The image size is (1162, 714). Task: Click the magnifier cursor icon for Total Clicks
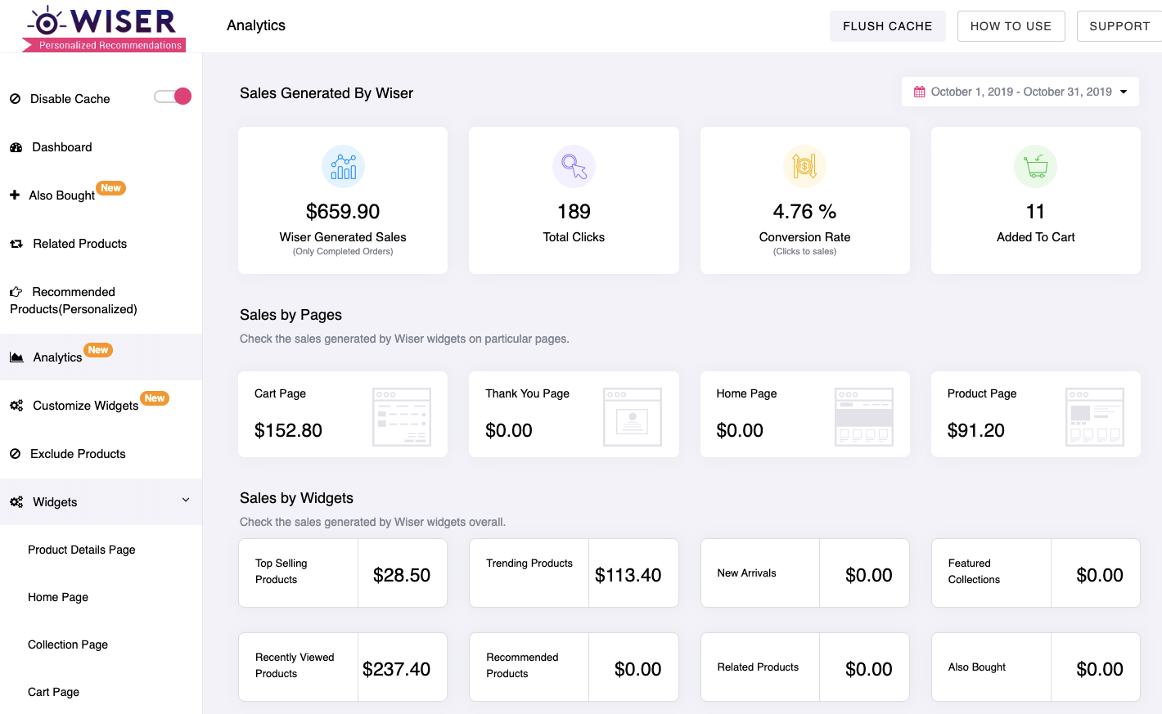(574, 167)
